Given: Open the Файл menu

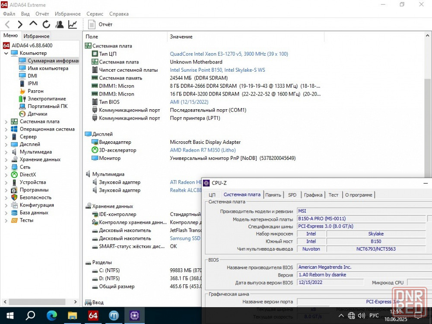Looking at the screenshot, I should 9,14.
